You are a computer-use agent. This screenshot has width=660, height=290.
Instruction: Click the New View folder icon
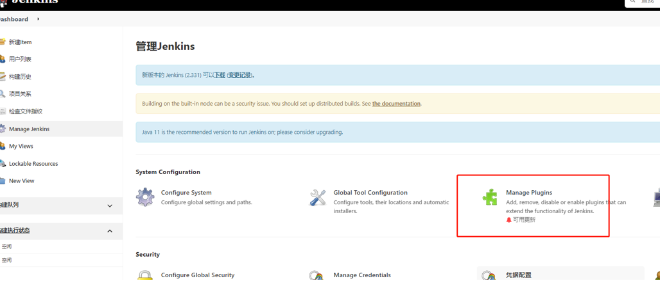(2, 181)
